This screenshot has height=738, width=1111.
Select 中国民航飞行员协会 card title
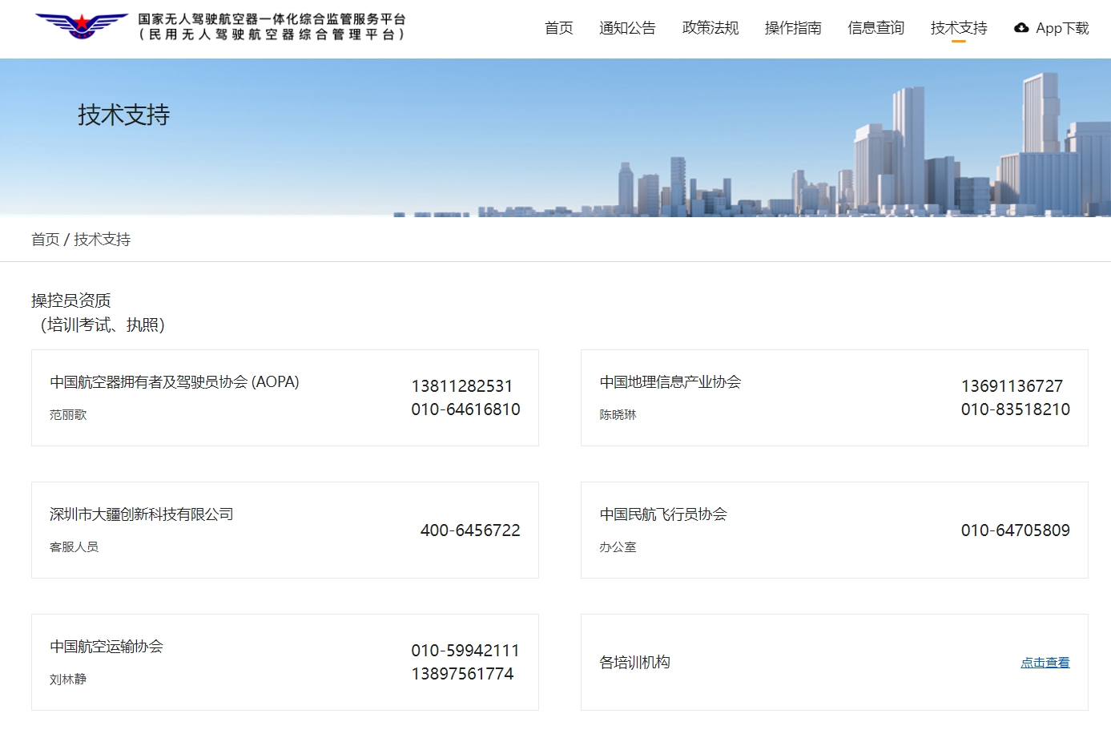(x=663, y=514)
